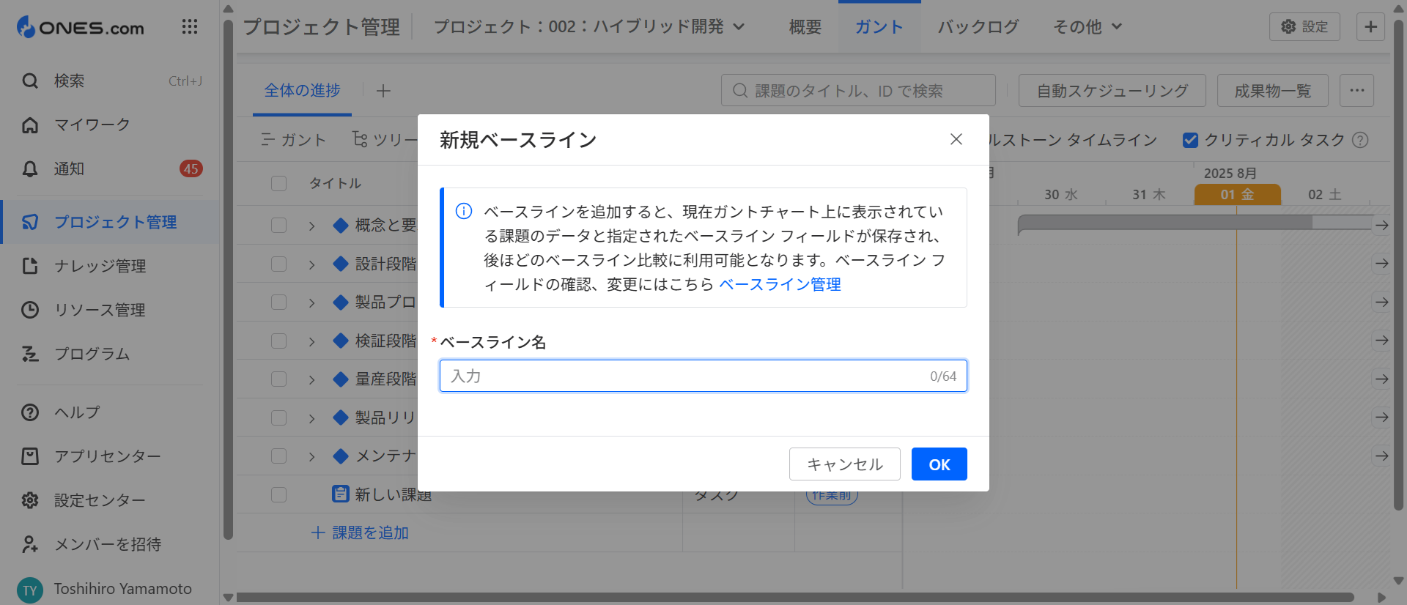Check the 製品リリ row checkbox
Image resolution: width=1407 pixels, height=605 pixels.
point(278,417)
